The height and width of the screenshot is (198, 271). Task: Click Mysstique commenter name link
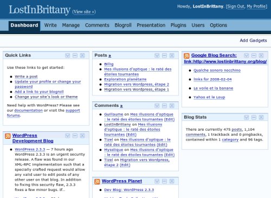114,150
